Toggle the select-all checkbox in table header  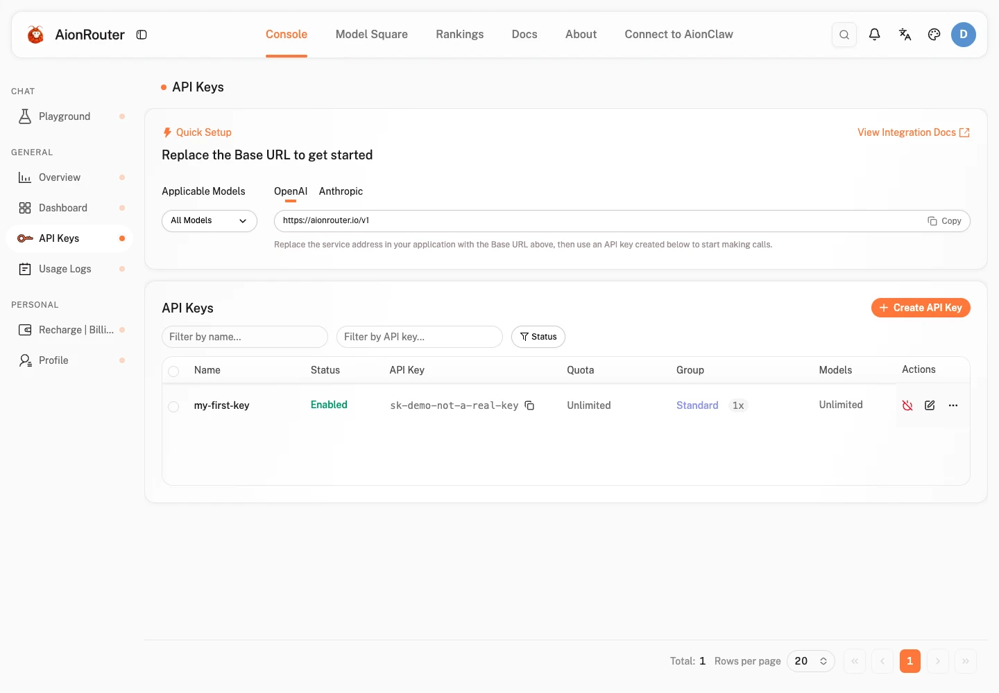173,371
